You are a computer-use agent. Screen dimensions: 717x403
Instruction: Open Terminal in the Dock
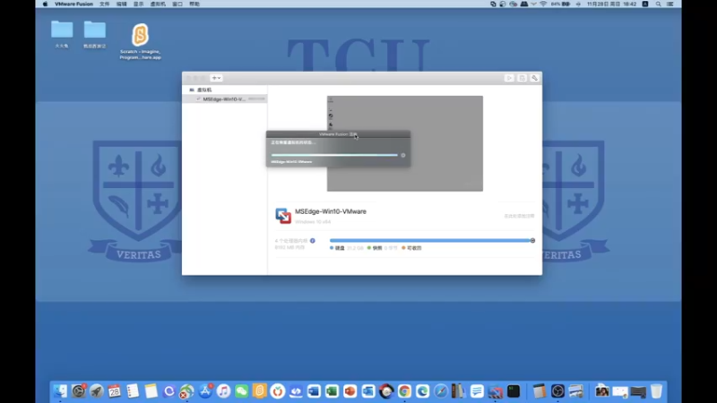point(514,391)
